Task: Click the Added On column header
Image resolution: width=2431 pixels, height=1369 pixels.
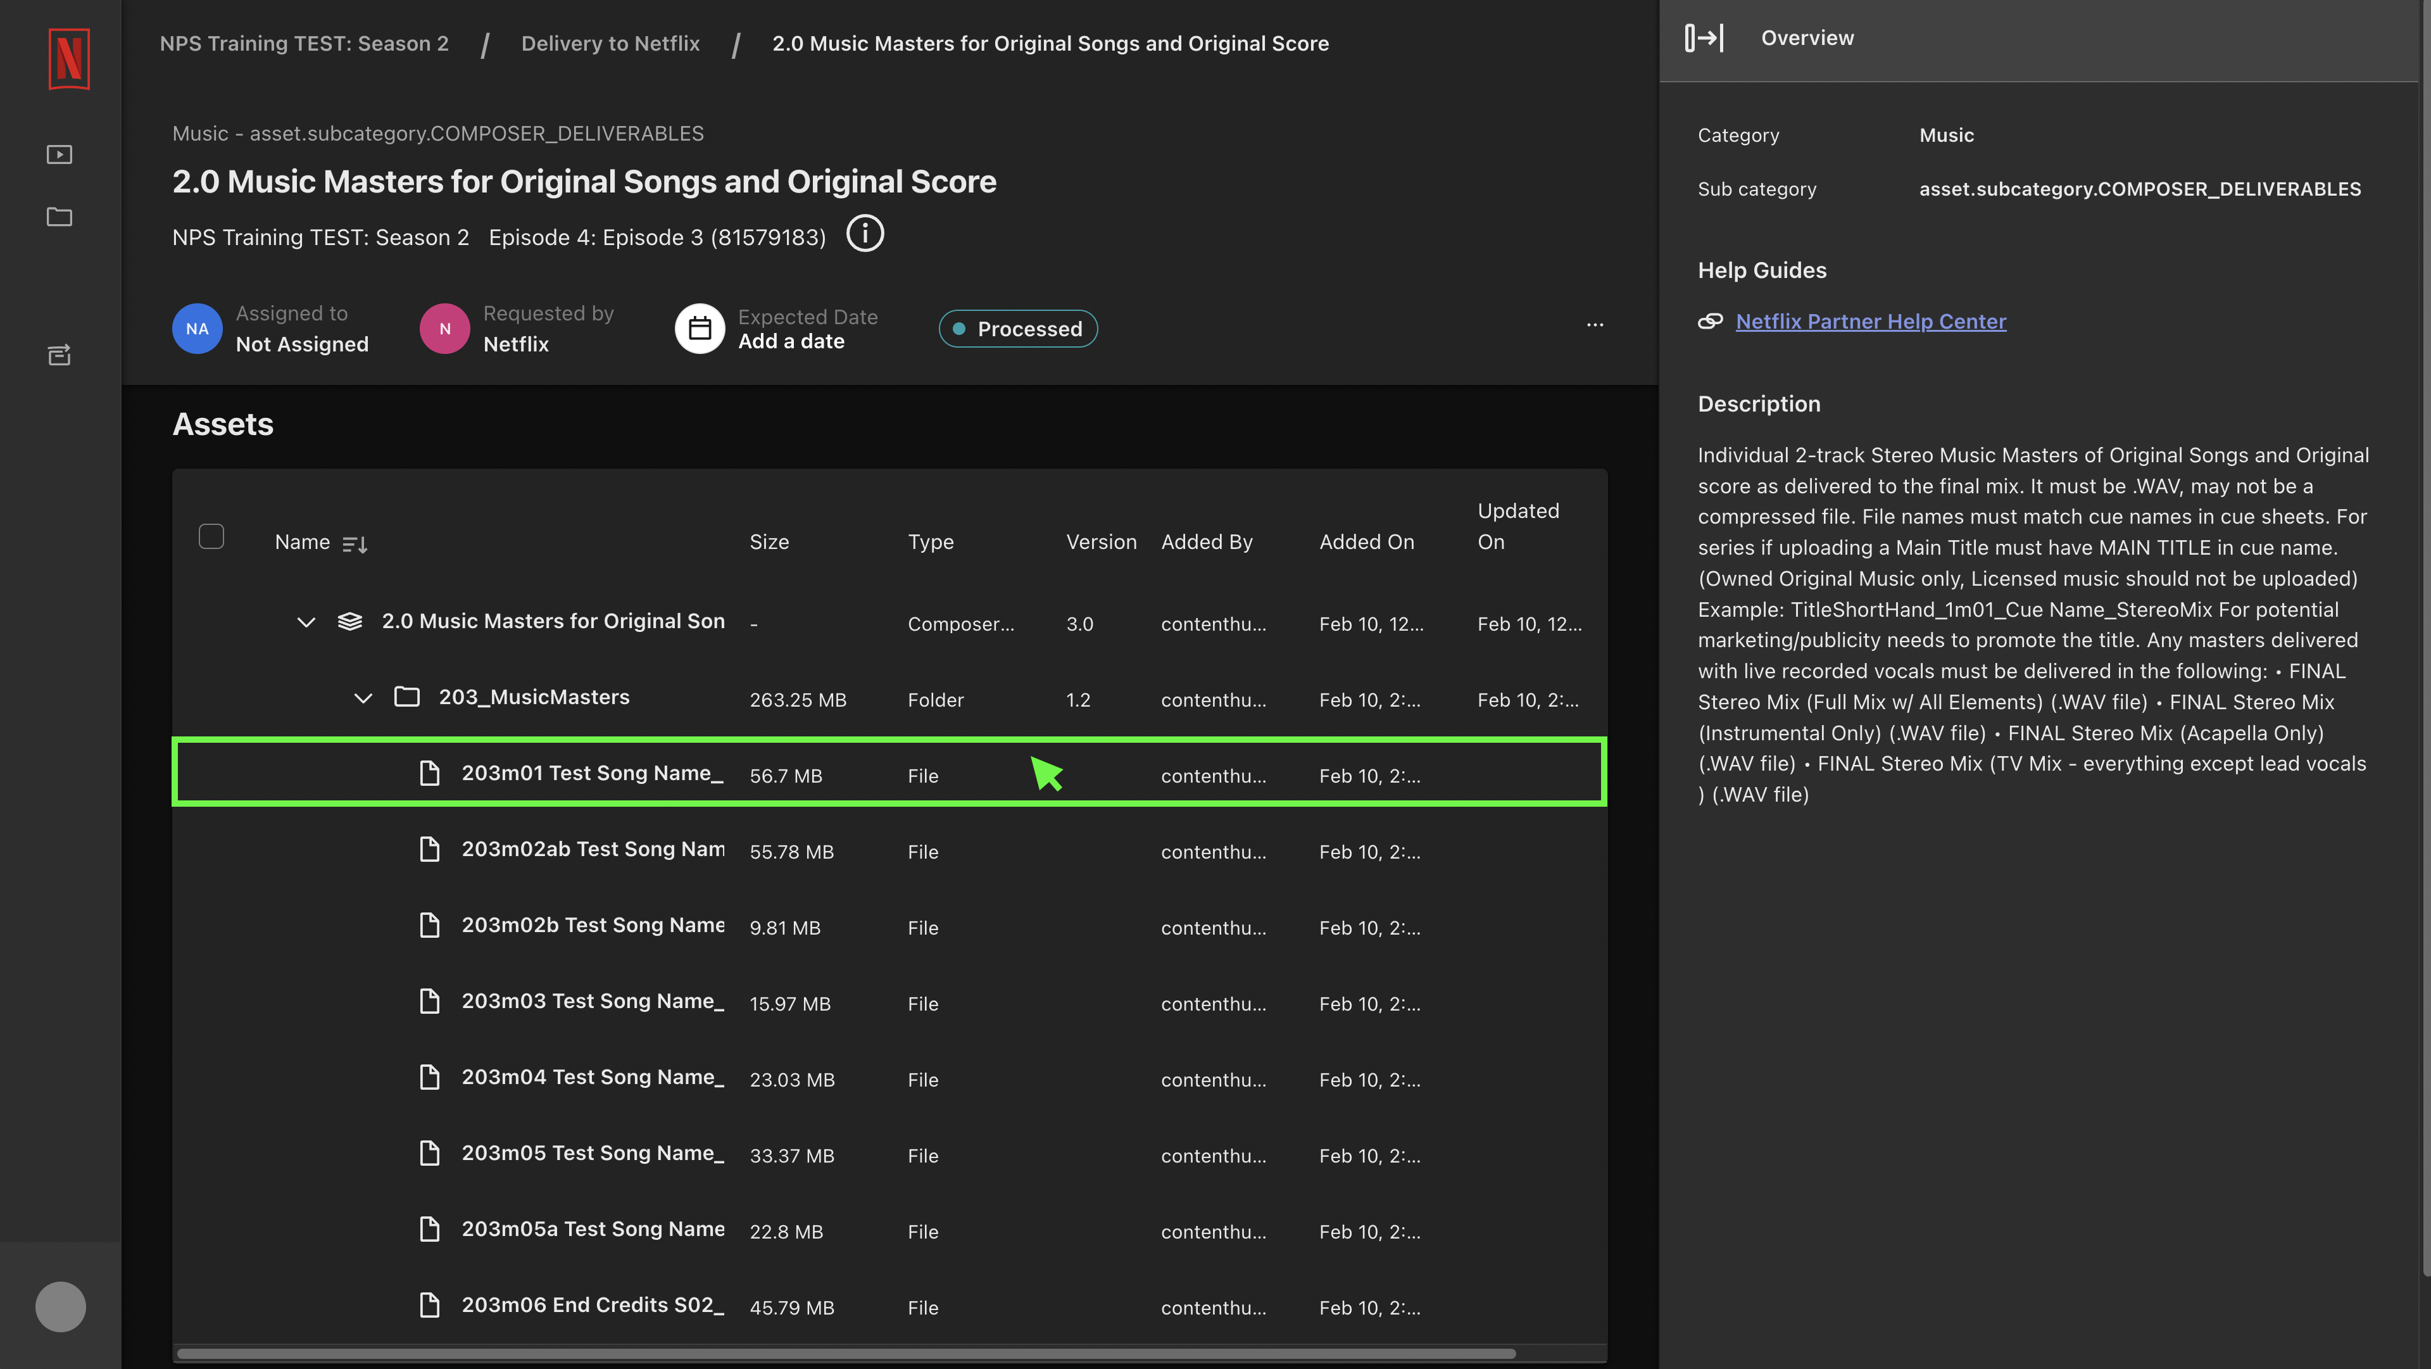Action: click(1367, 542)
